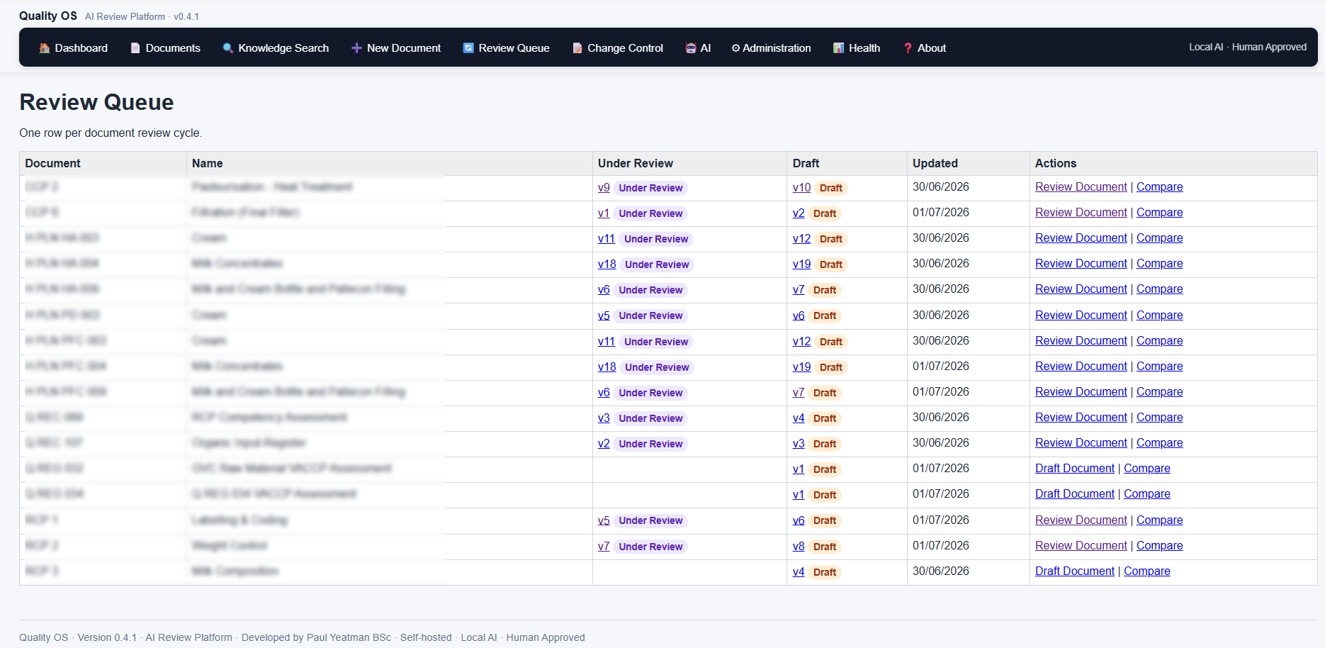Click the Health chart icon
The width and height of the screenshot is (1325, 648).
coord(839,48)
